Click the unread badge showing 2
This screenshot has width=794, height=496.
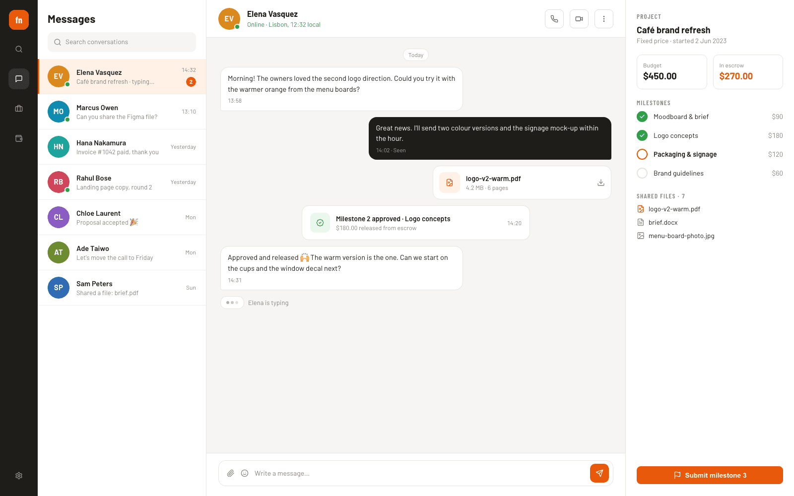point(191,82)
